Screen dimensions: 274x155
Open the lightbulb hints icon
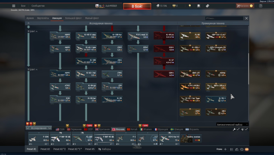click(190, 6)
